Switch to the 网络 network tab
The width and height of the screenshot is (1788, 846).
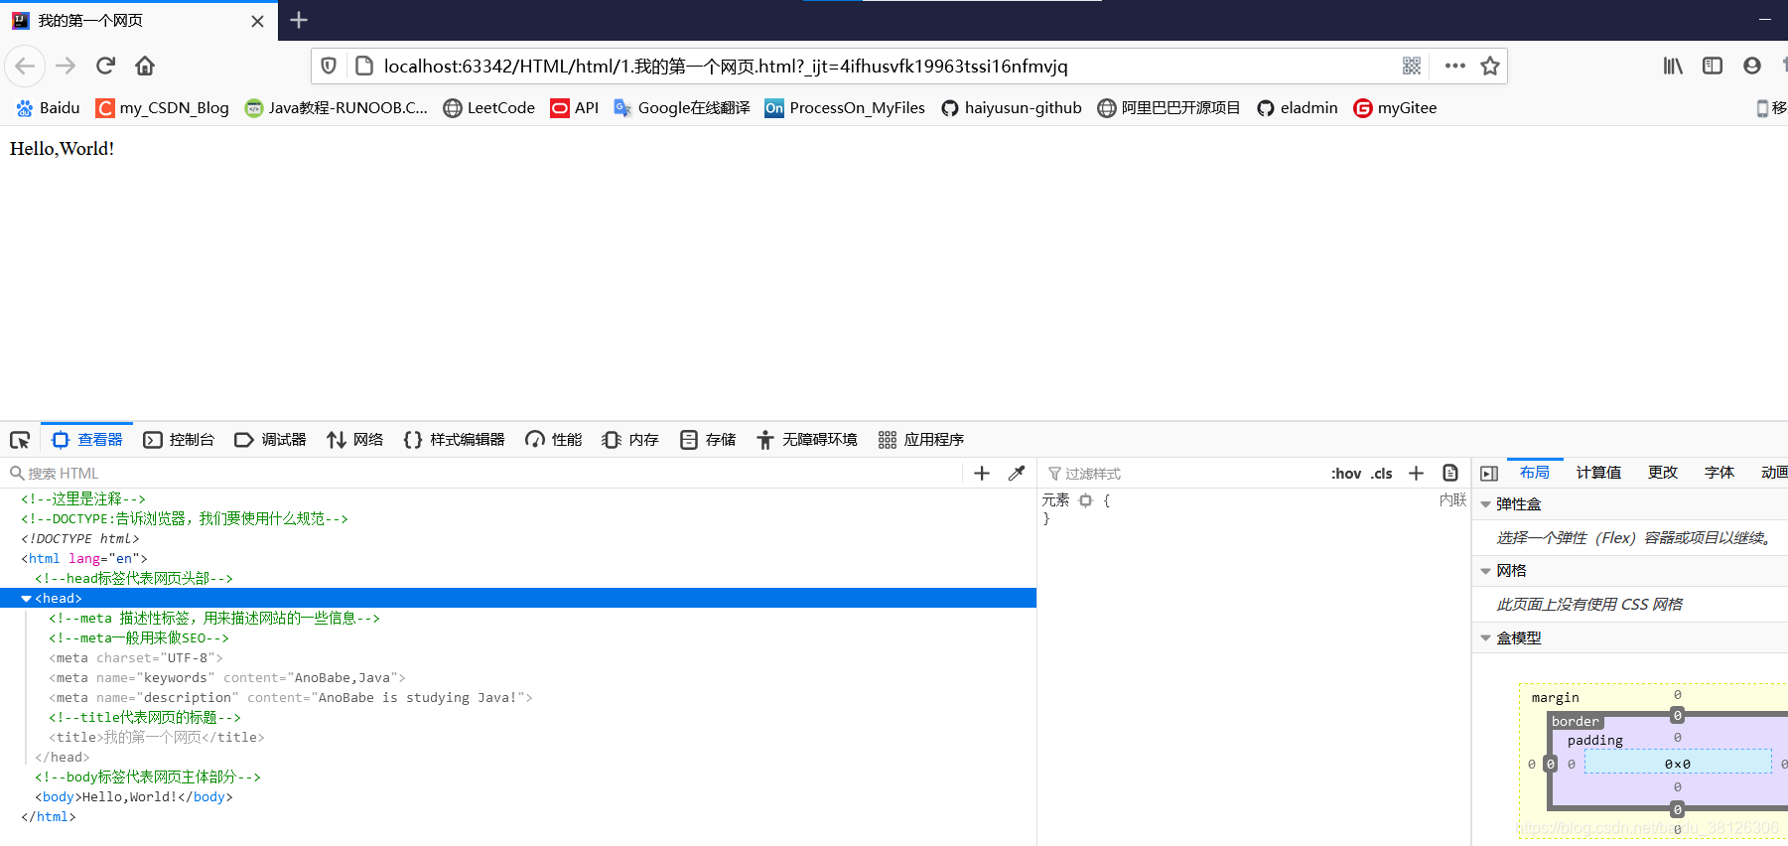pos(355,440)
